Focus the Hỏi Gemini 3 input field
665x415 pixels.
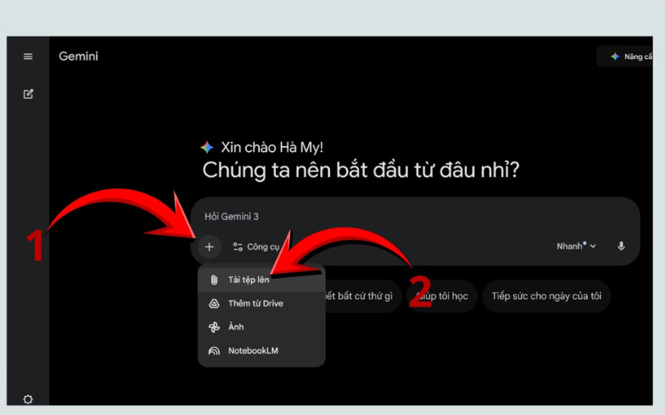[x=416, y=217]
